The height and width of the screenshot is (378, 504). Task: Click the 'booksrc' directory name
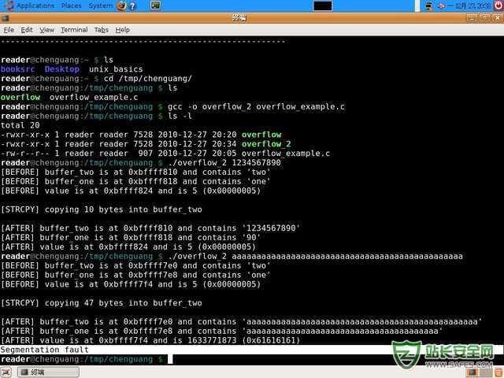[x=17, y=69]
